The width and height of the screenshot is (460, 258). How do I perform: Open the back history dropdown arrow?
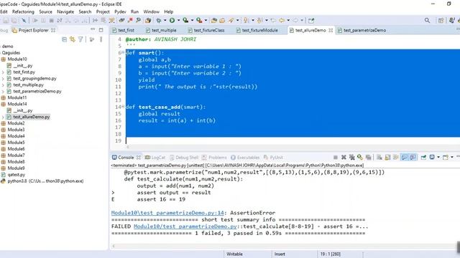pos(288,21)
